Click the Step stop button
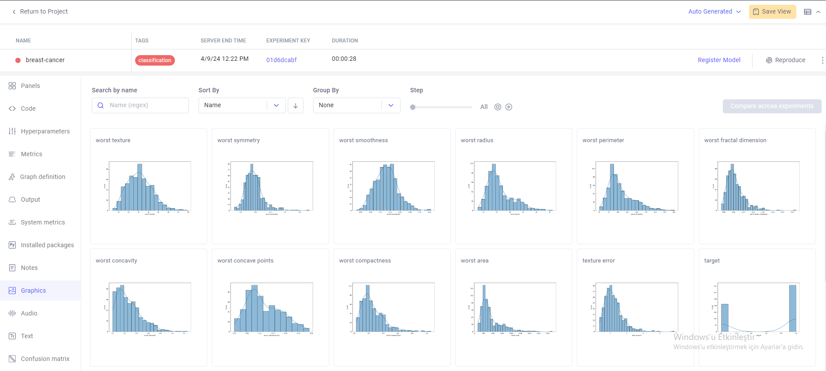826x371 pixels. tap(498, 107)
